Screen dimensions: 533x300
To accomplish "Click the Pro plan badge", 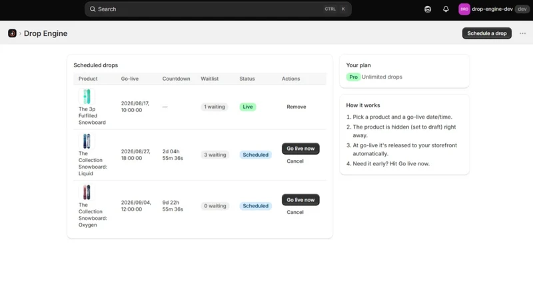I will pos(353,77).
